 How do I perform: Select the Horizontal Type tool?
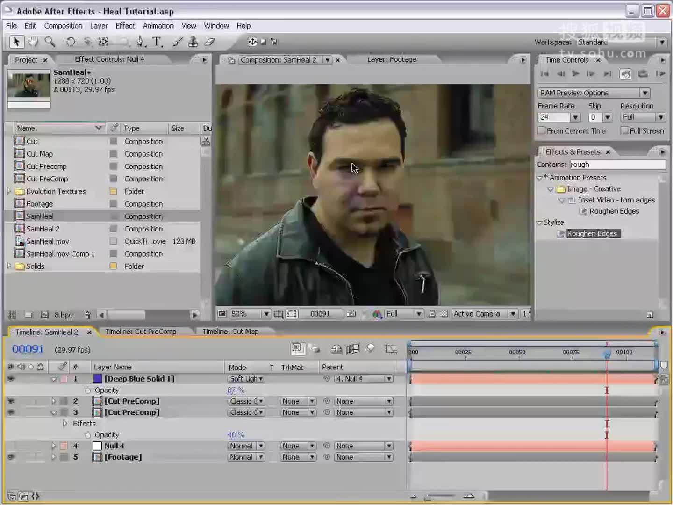(157, 42)
